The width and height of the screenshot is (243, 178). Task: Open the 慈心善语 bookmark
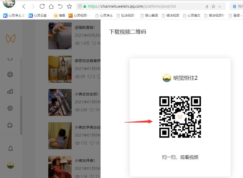point(149,16)
